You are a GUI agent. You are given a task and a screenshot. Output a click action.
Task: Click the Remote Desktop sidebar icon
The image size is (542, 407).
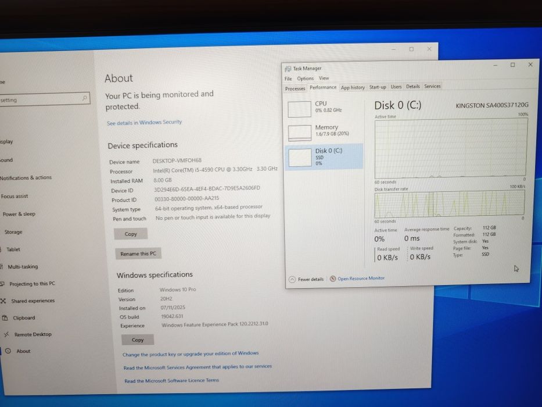(6, 334)
